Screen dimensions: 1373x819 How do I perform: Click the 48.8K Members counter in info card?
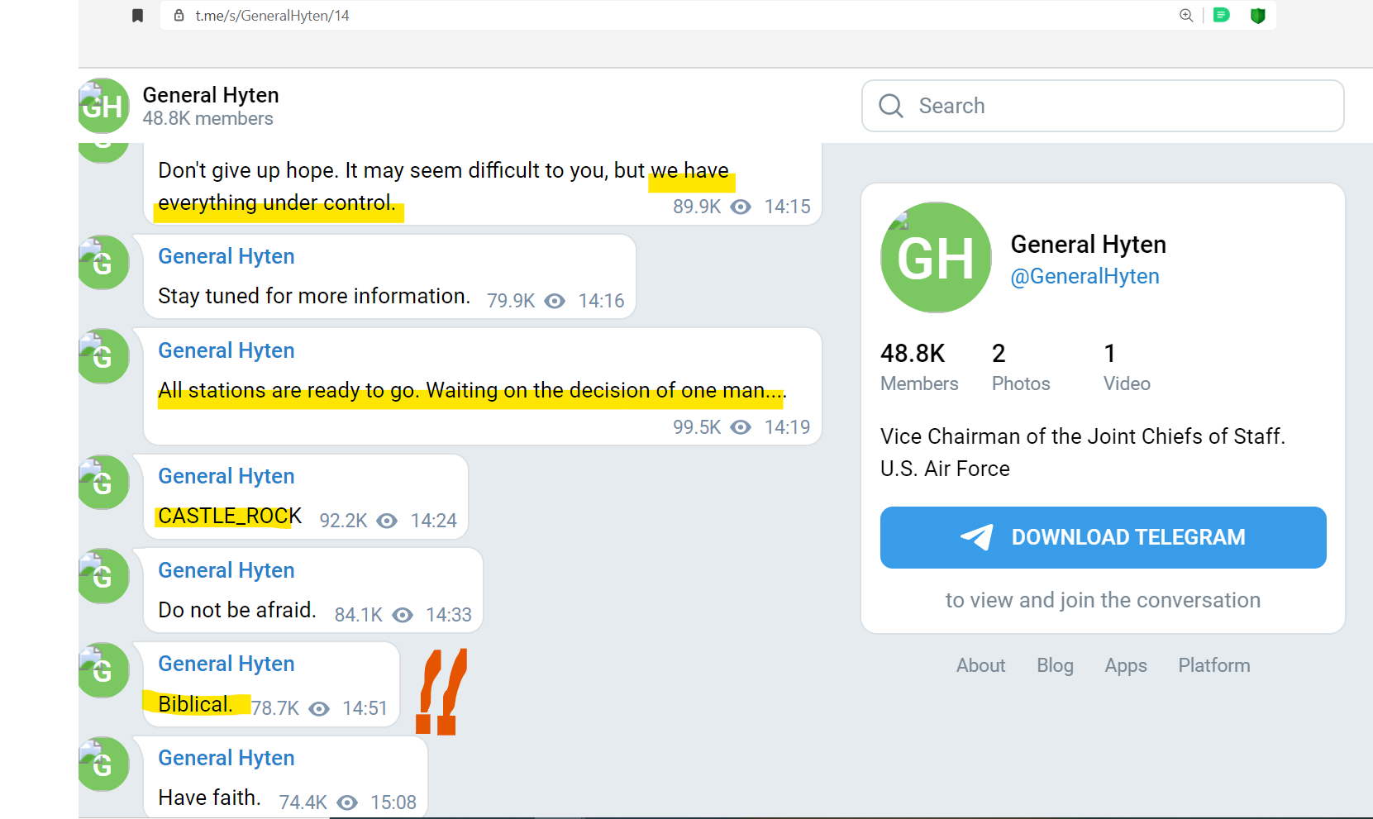pyautogui.click(x=919, y=367)
